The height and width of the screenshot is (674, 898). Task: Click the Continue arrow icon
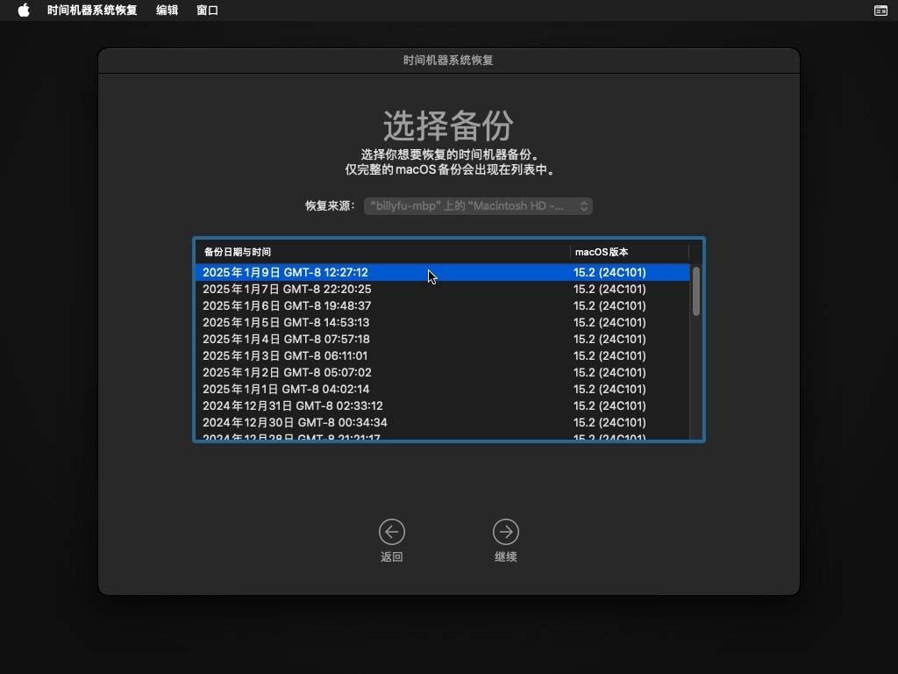coord(506,530)
